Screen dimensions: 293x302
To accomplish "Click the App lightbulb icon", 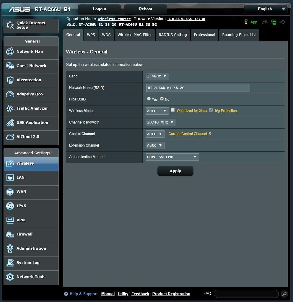I will click(246, 22).
